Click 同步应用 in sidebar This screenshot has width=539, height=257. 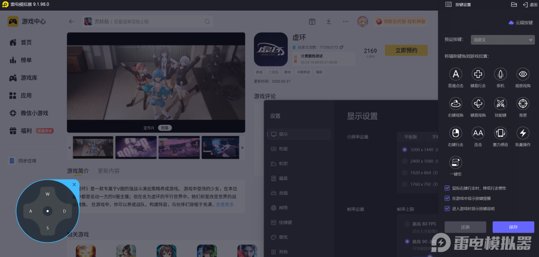pos(23,161)
